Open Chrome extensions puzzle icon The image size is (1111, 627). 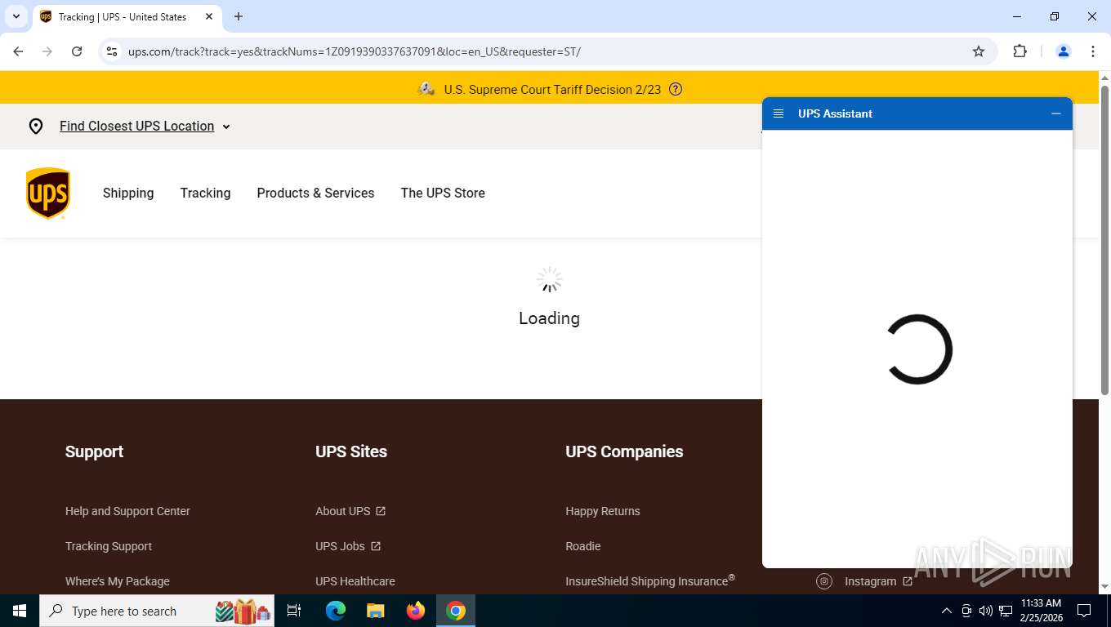click(1020, 51)
